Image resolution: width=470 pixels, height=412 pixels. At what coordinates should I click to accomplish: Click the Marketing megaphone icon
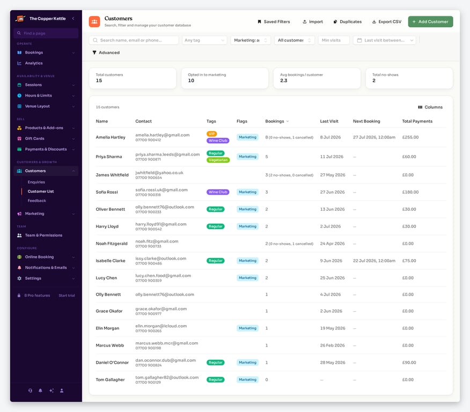pyautogui.click(x=19, y=214)
